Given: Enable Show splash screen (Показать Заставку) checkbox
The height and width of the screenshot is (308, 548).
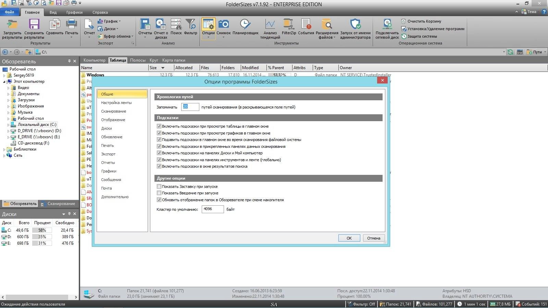Looking at the screenshot, I should click(x=159, y=187).
